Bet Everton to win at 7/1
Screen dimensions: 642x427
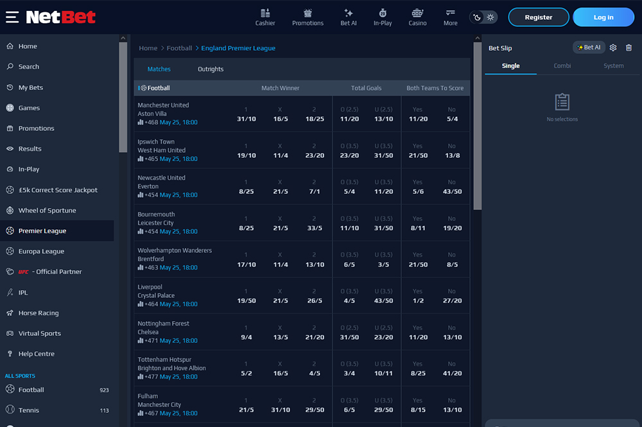(x=315, y=187)
